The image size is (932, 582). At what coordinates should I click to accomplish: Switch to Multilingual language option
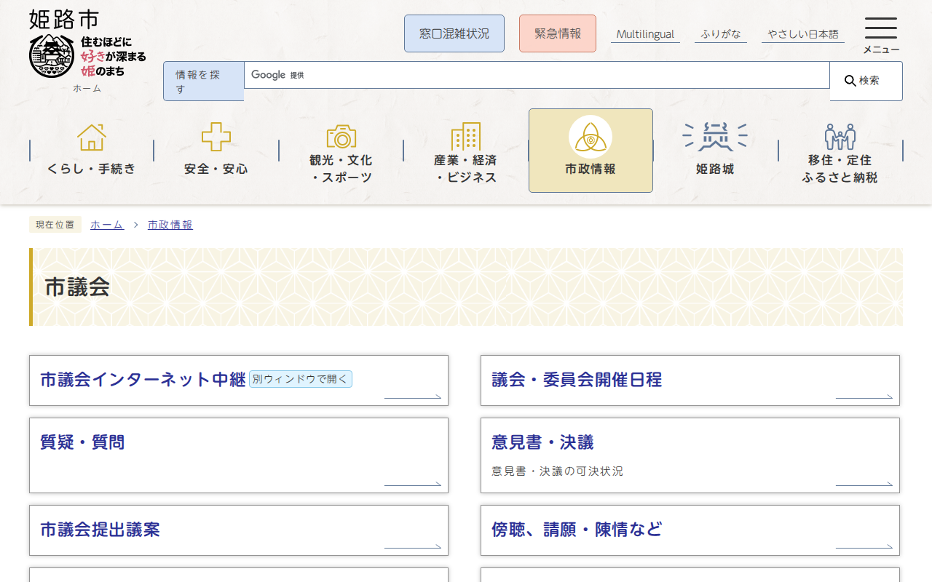[645, 34]
